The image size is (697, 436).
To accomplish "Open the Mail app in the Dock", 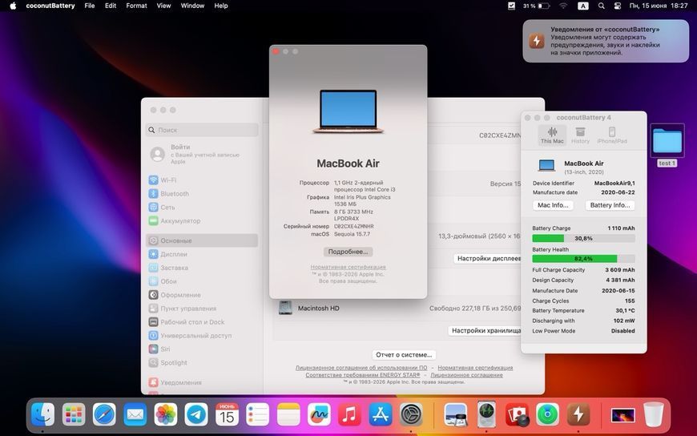I will point(135,414).
